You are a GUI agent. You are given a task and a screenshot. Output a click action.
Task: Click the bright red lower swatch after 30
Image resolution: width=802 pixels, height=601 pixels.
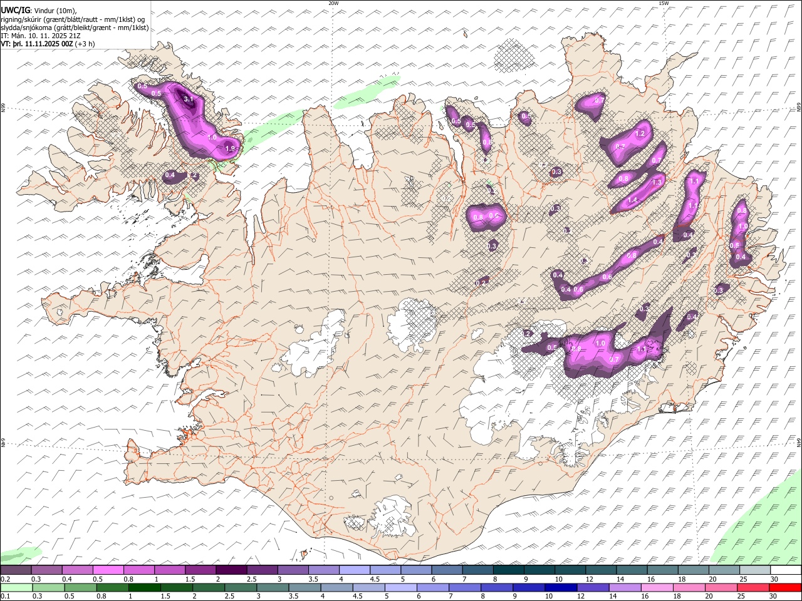[785, 587]
